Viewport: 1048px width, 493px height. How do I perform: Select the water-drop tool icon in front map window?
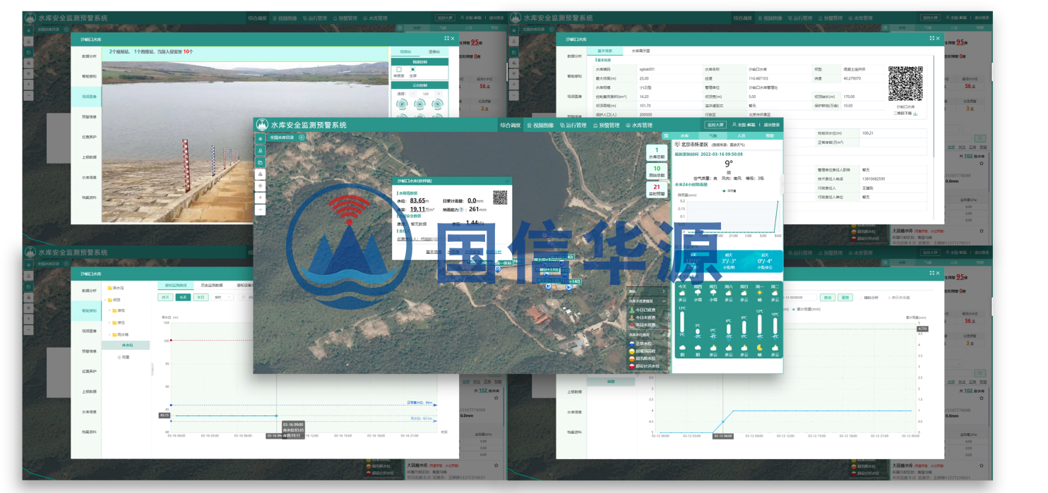point(260,139)
